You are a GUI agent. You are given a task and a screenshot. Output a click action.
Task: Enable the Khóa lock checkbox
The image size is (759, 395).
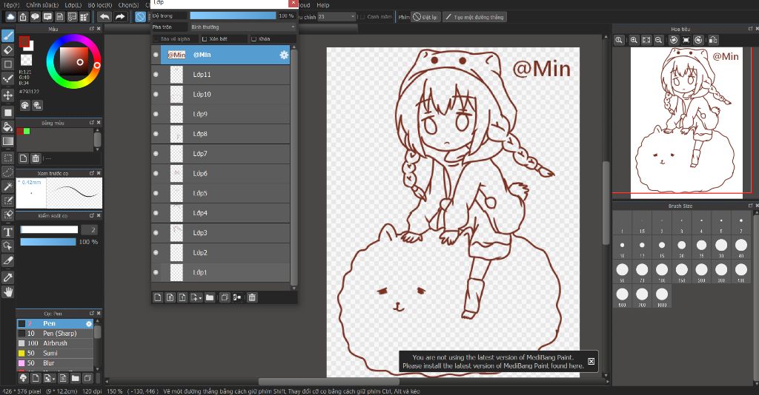(x=253, y=38)
